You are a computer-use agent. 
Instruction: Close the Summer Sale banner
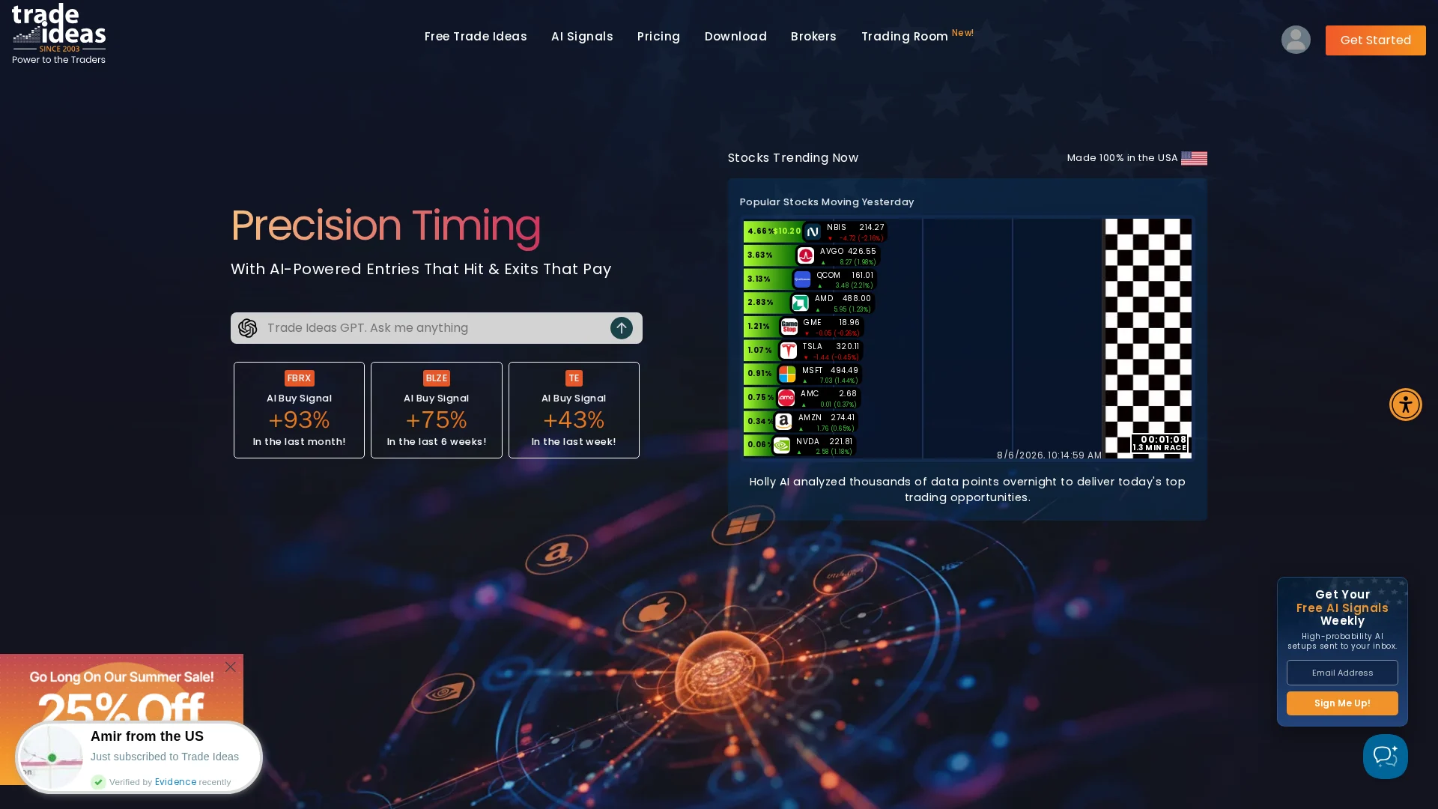click(231, 667)
